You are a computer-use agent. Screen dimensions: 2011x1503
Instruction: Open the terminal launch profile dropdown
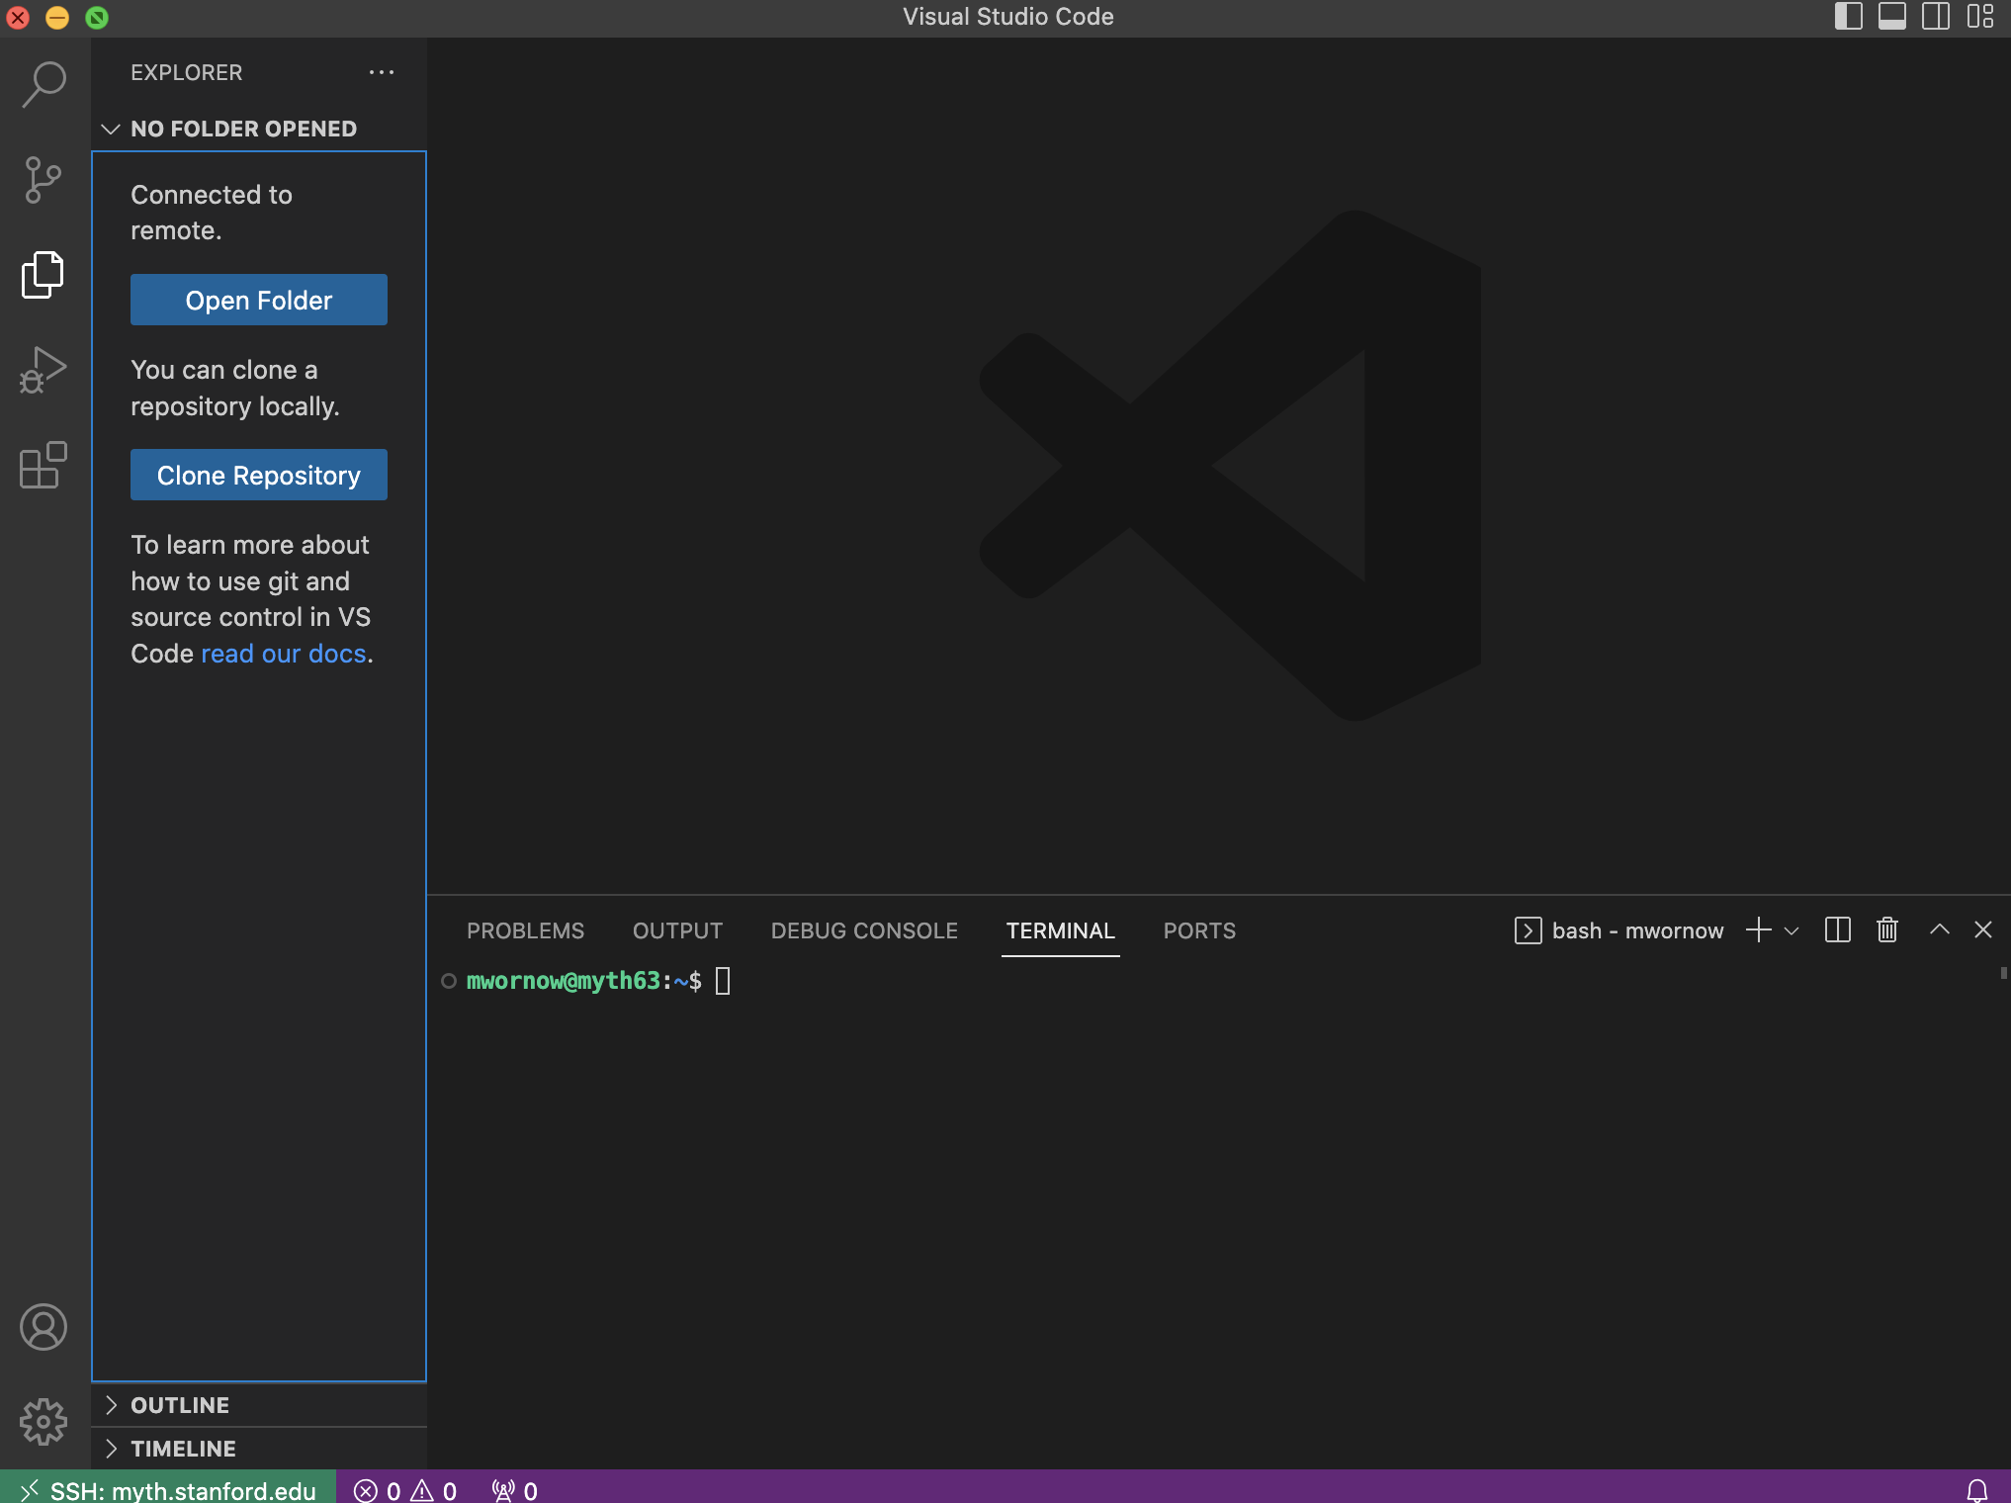pos(1792,930)
